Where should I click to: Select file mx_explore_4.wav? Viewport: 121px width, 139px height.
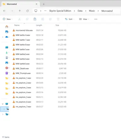23,92
